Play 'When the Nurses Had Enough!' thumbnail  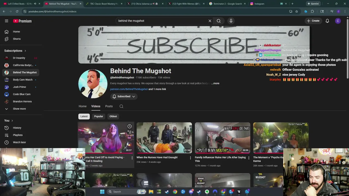pyautogui.click(x=164, y=138)
